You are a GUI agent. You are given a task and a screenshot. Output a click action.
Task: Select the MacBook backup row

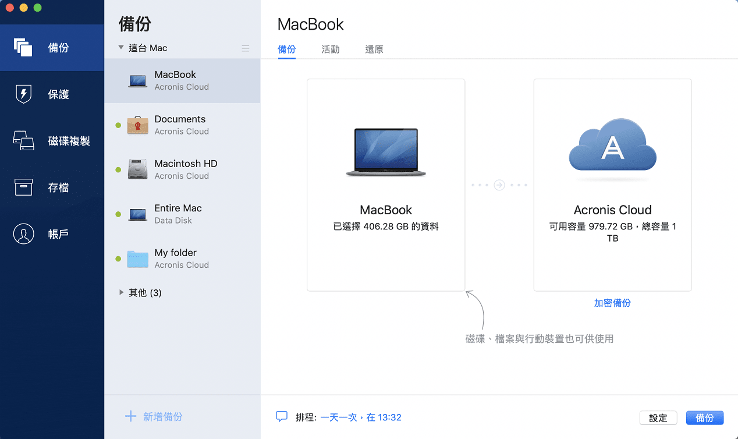[x=182, y=81]
